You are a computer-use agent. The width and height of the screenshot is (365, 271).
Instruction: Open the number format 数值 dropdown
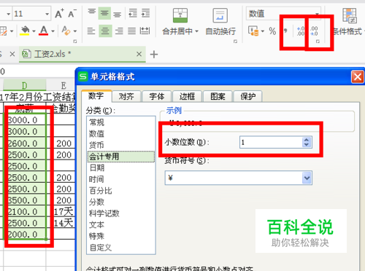(x=317, y=14)
